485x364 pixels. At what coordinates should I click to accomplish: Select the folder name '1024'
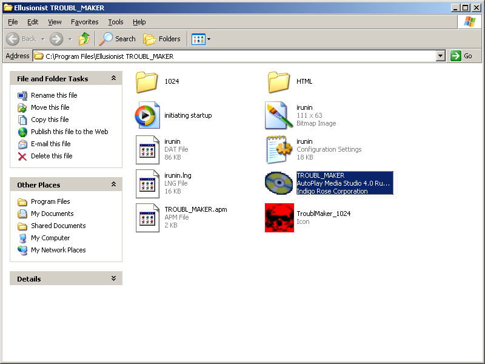(x=172, y=81)
